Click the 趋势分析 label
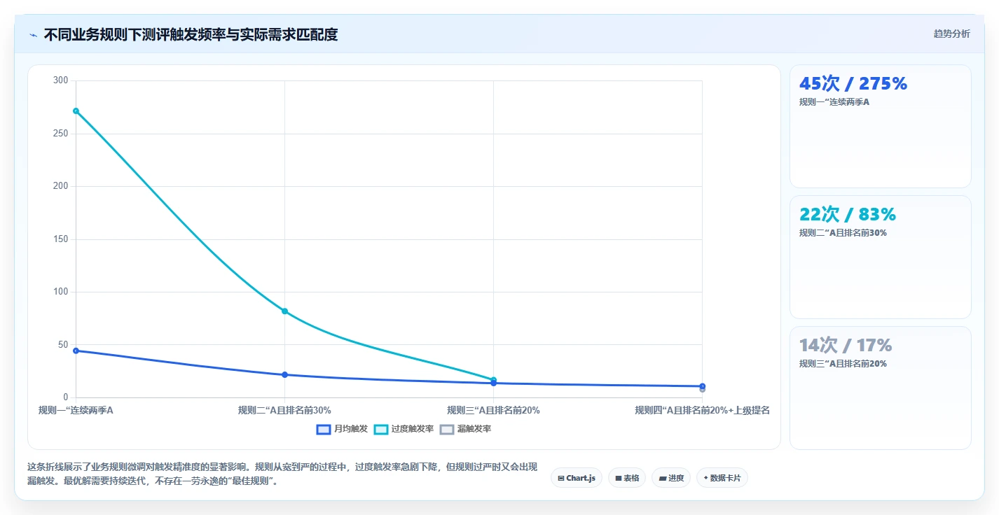 click(951, 34)
